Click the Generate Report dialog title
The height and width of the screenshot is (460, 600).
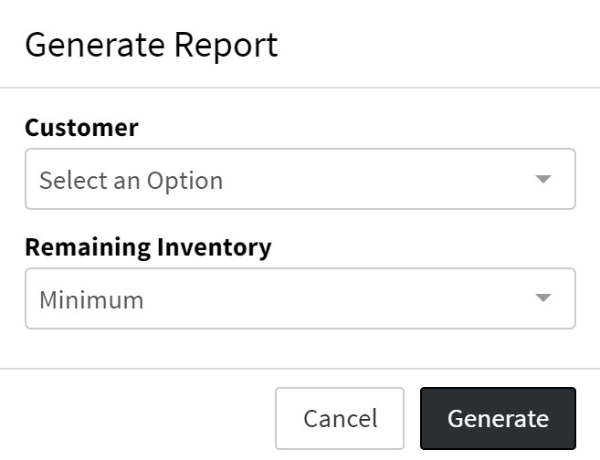151,45
